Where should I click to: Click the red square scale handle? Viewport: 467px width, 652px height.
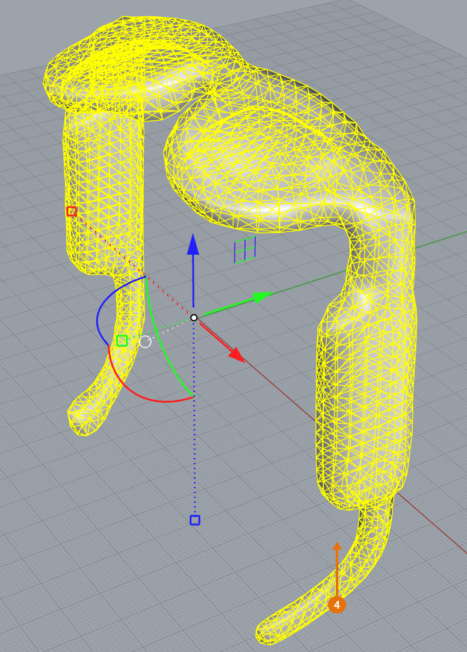[x=72, y=211]
